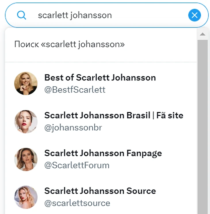Open the Best of Scarlett Johansson result
This screenshot has height=214, width=210.
point(100,78)
